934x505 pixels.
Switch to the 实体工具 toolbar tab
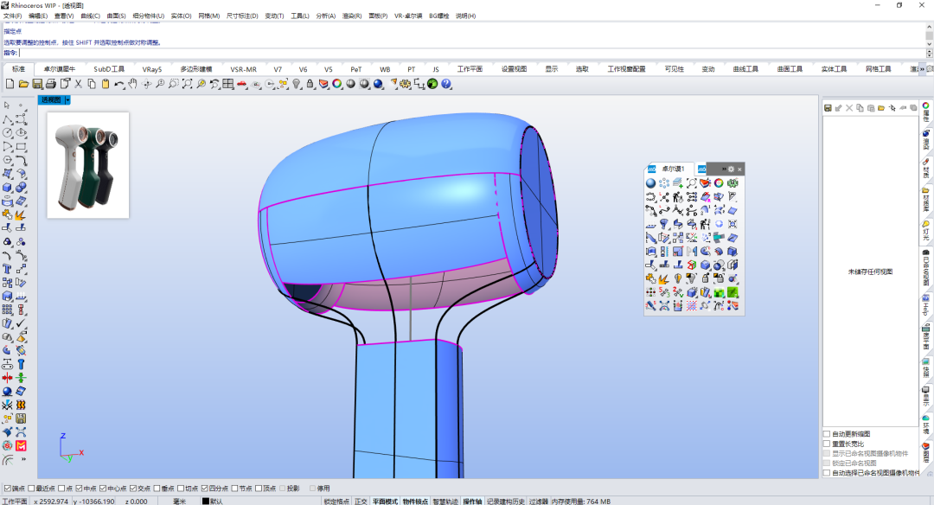(x=834, y=69)
